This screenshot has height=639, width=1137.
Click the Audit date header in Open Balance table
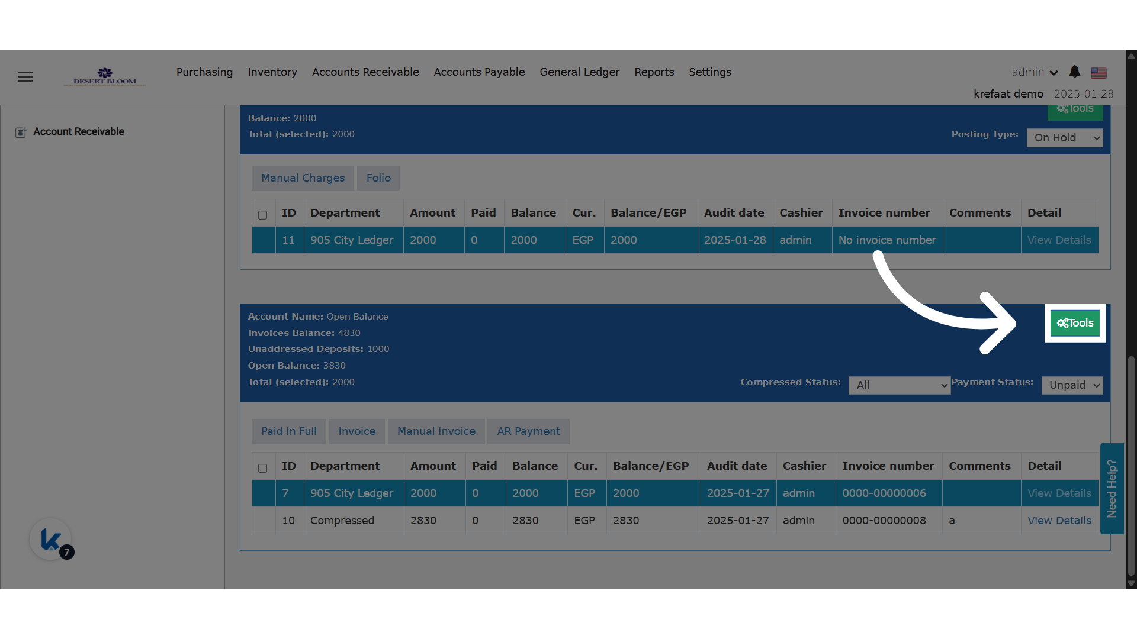click(x=737, y=466)
